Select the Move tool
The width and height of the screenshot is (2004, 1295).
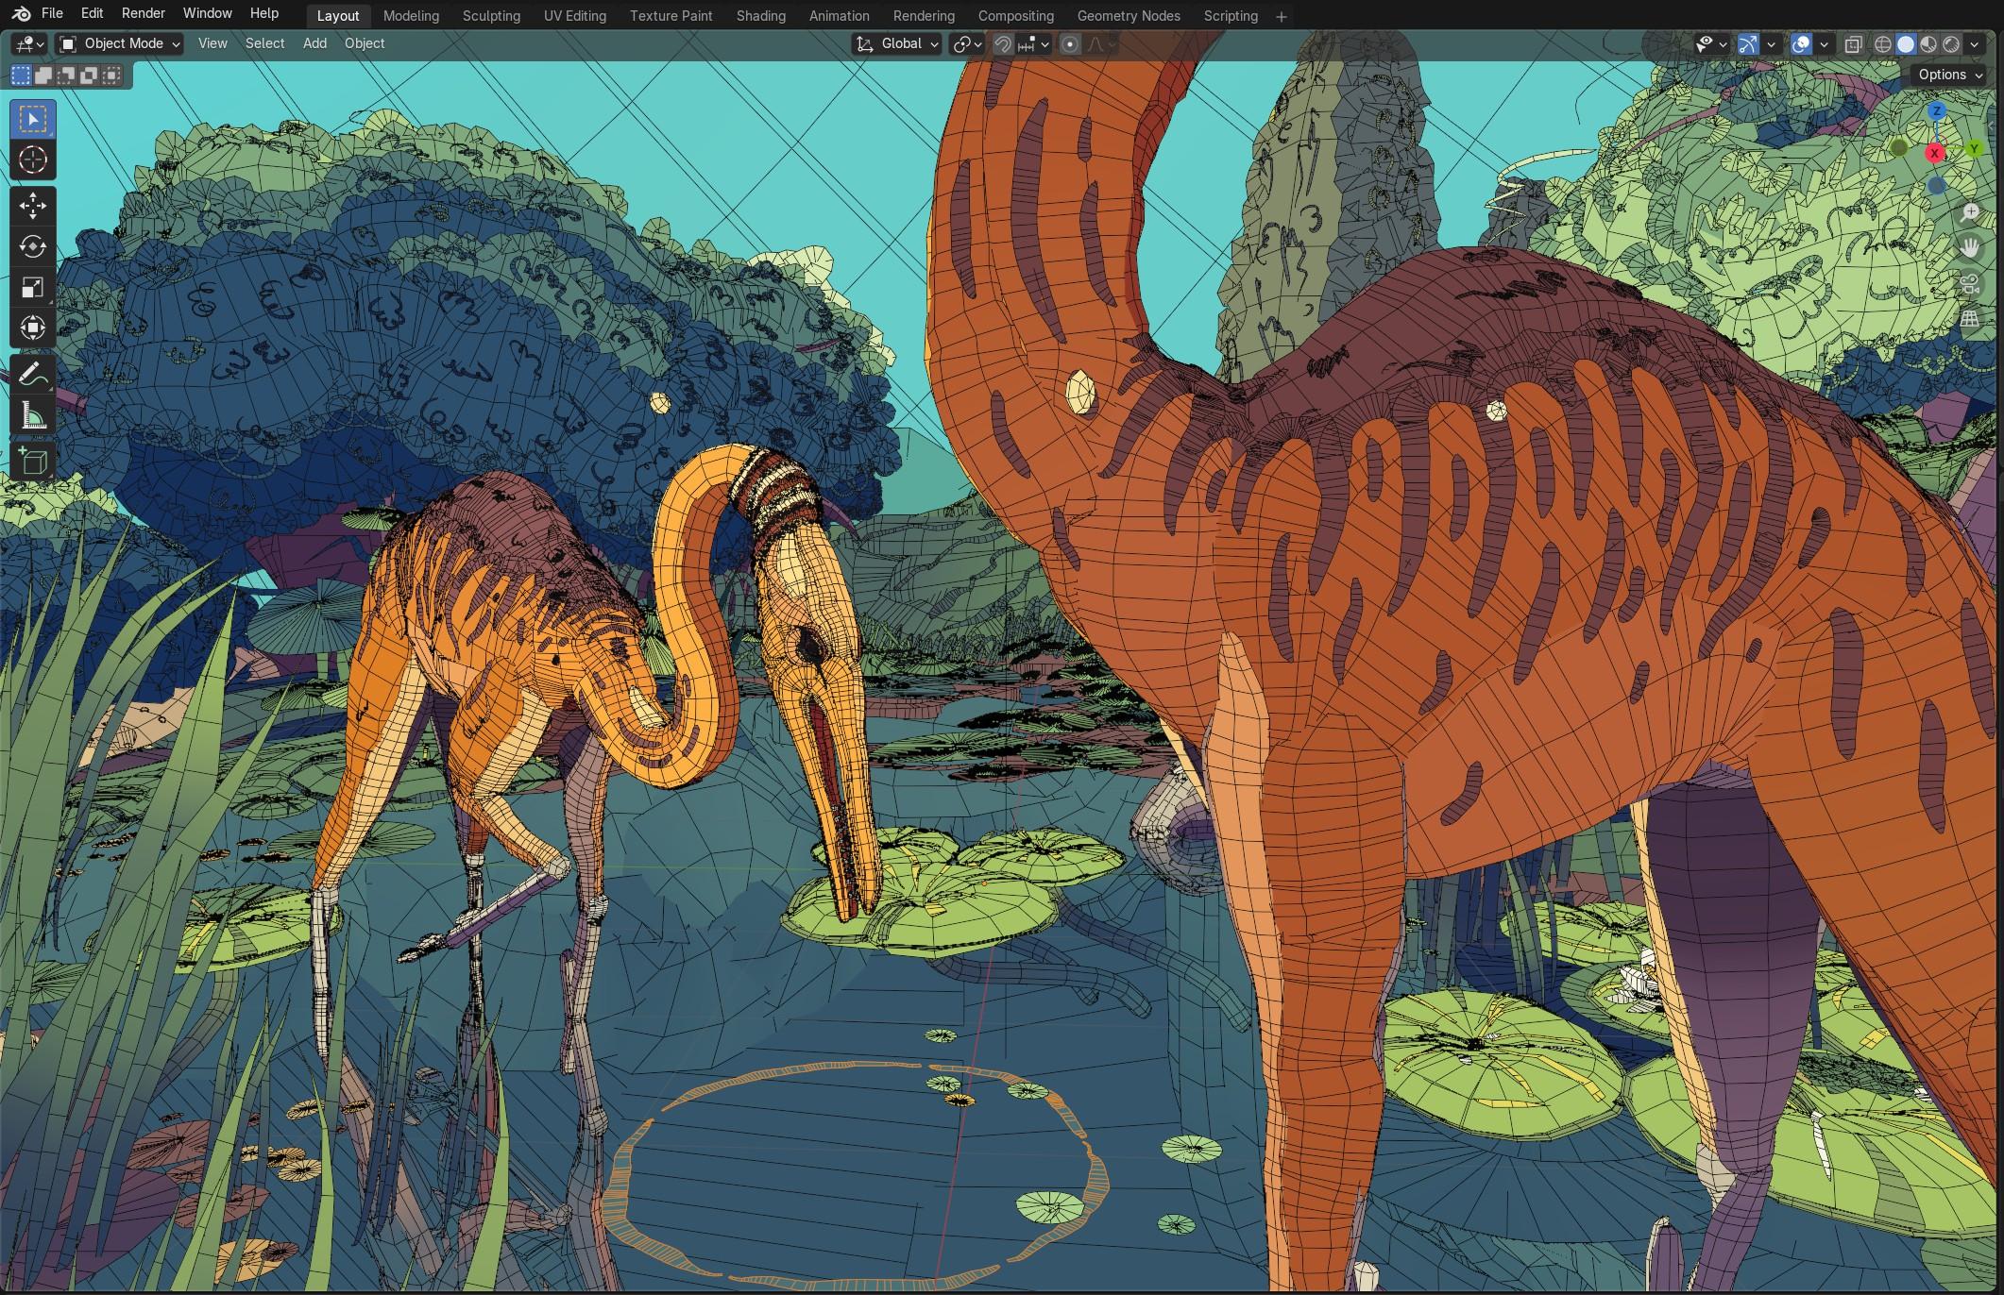tap(33, 205)
